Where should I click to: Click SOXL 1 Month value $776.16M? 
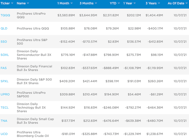[68, 55]
